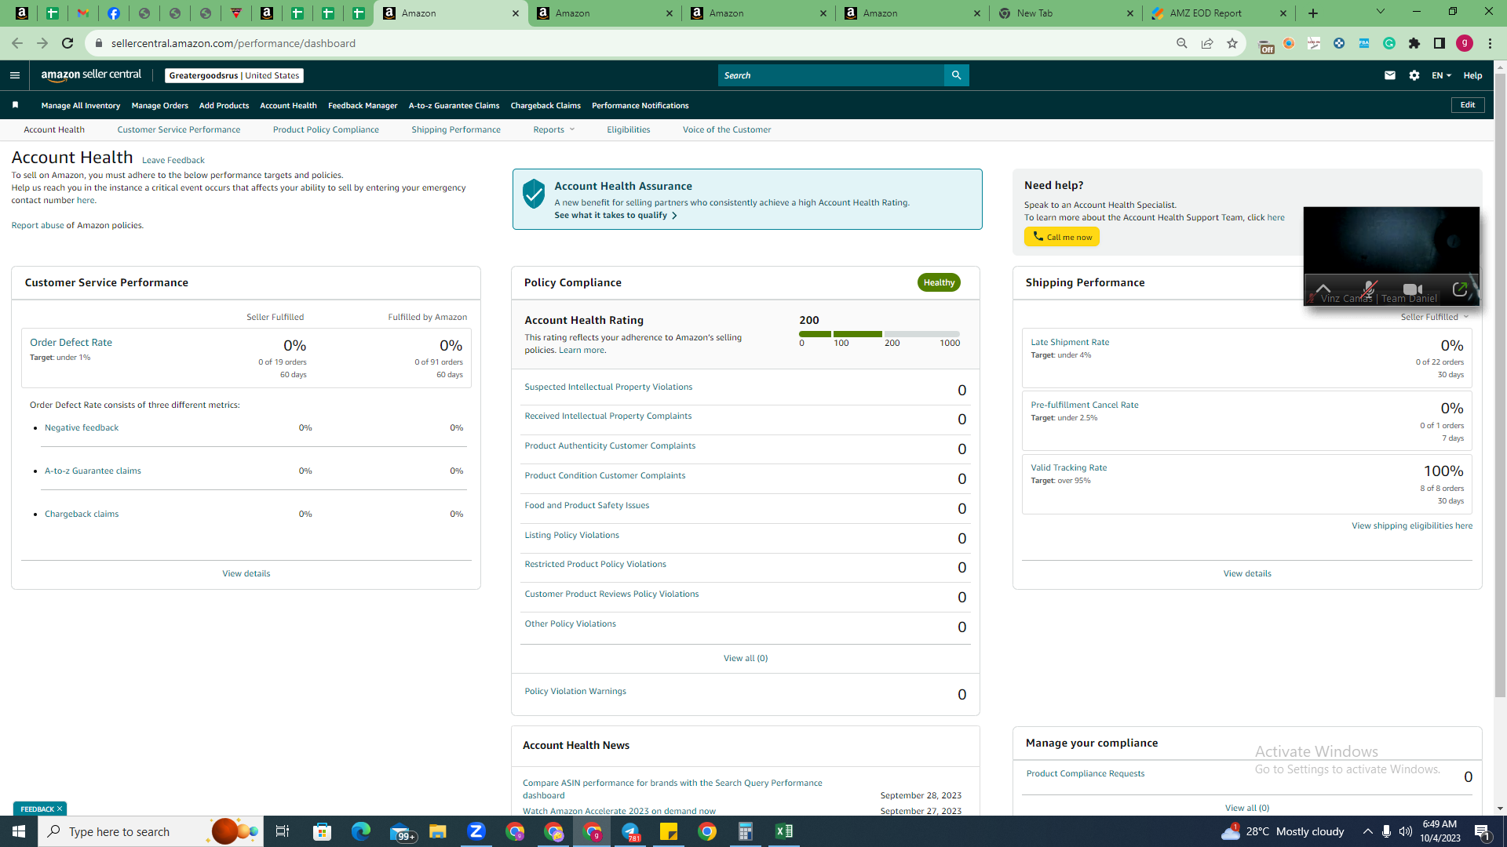Open Seller Central settings gear
This screenshot has width=1507, height=847.
pos(1414,75)
